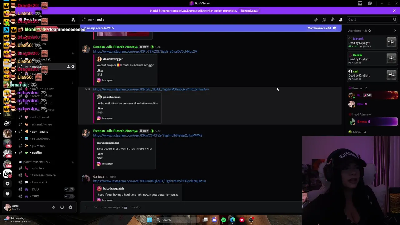Image resolution: width=400 pixels, height=225 pixels.
Task: Open server with 540 badge
Action: click(x=7, y=163)
